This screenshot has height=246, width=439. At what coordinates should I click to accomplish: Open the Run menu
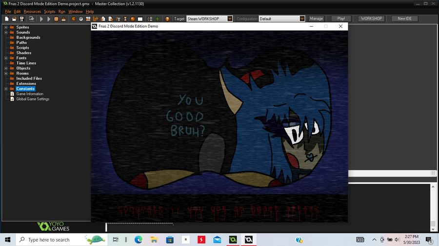tap(61, 12)
